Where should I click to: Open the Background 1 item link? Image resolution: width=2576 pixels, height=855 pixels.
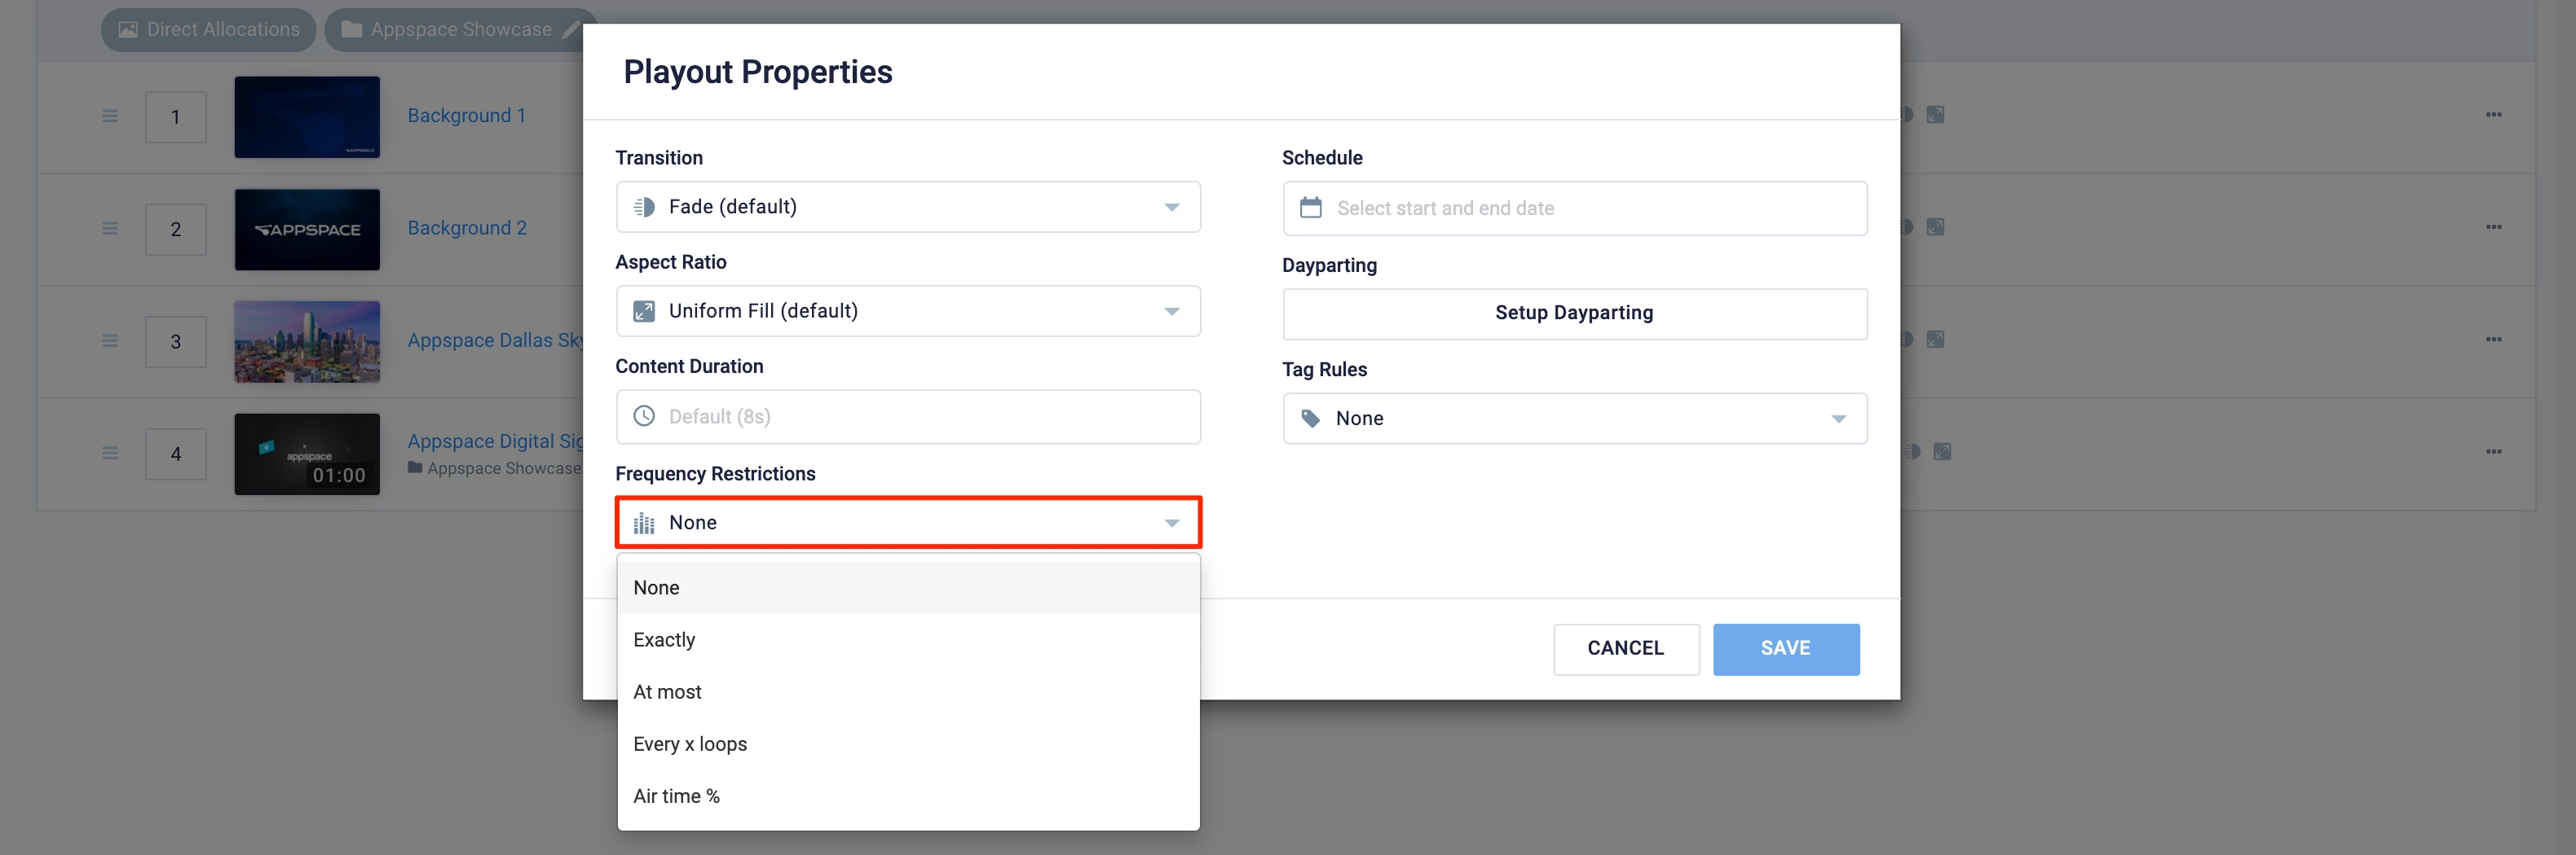466,116
